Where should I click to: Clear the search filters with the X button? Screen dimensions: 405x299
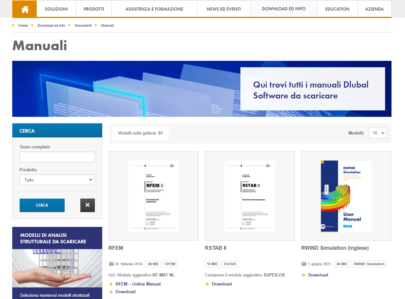[x=87, y=205]
